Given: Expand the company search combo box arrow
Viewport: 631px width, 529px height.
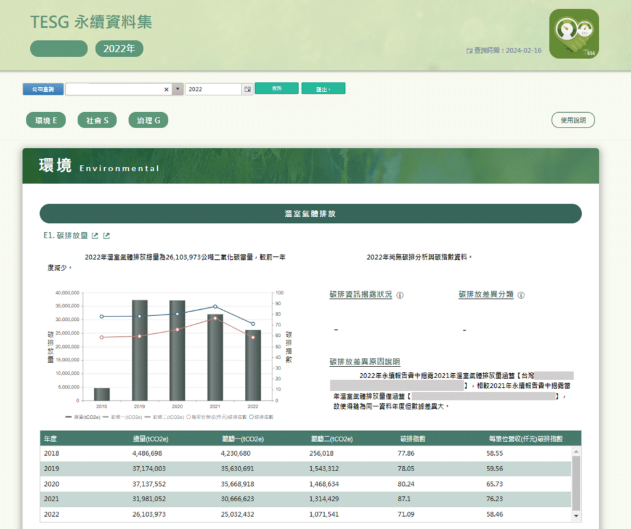Looking at the screenshot, I should [x=177, y=89].
